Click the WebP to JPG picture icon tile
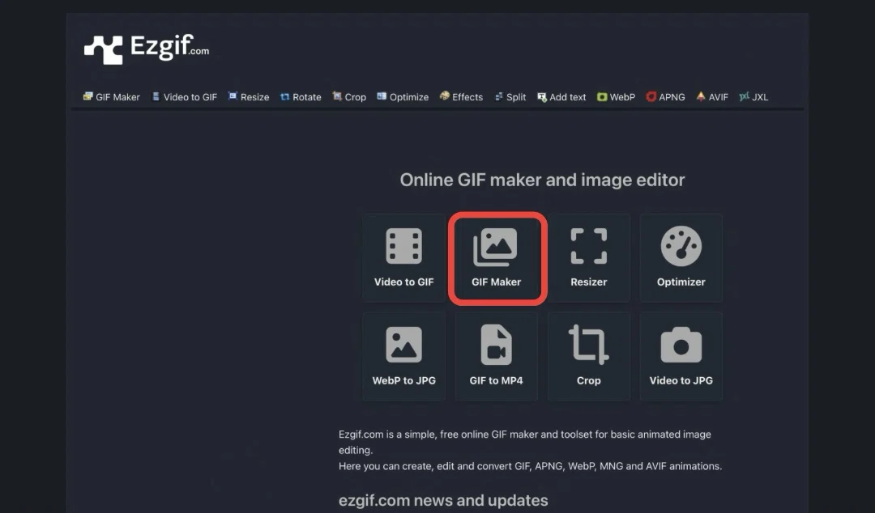The image size is (875, 513). pos(404,356)
